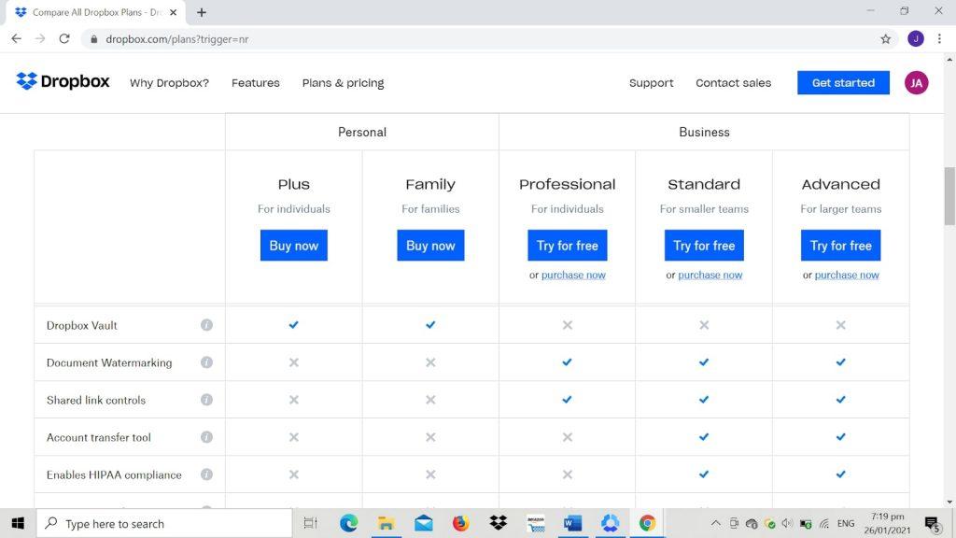Open the JA account avatar menu
956x538 pixels.
pos(916,83)
